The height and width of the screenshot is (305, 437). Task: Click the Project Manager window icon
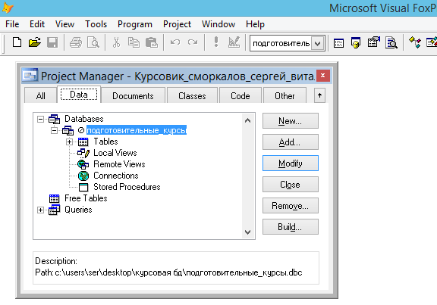point(30,75)
